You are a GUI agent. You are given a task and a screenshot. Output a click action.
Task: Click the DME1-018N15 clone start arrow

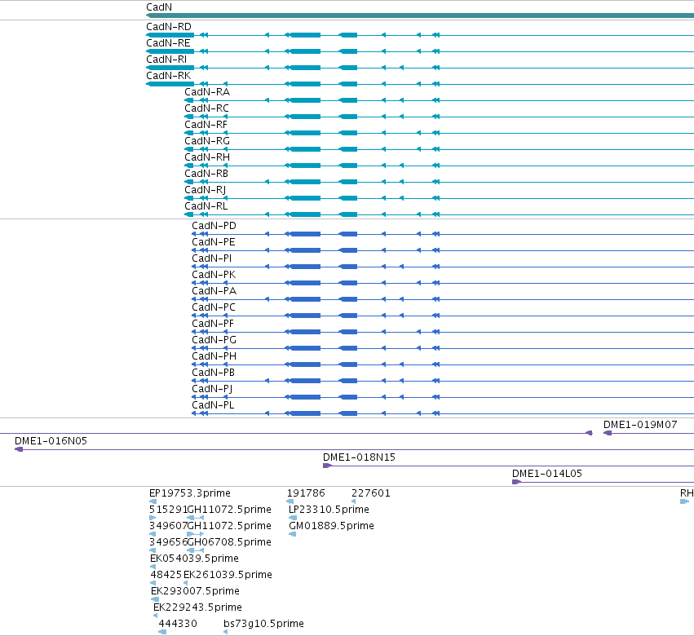[327, 466]
